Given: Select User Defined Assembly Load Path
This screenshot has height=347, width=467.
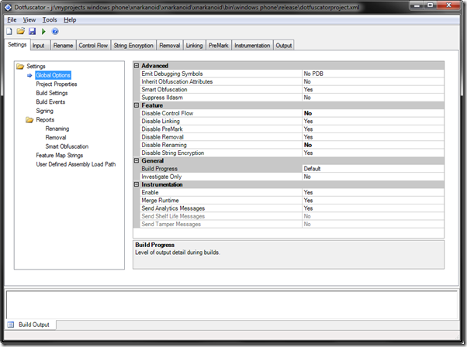Looking at the screenshot, I should point(76,164).
